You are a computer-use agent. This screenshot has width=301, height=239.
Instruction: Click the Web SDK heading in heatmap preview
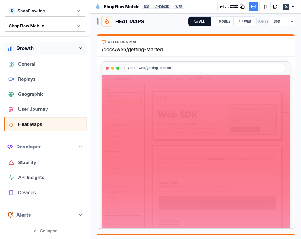178,115
